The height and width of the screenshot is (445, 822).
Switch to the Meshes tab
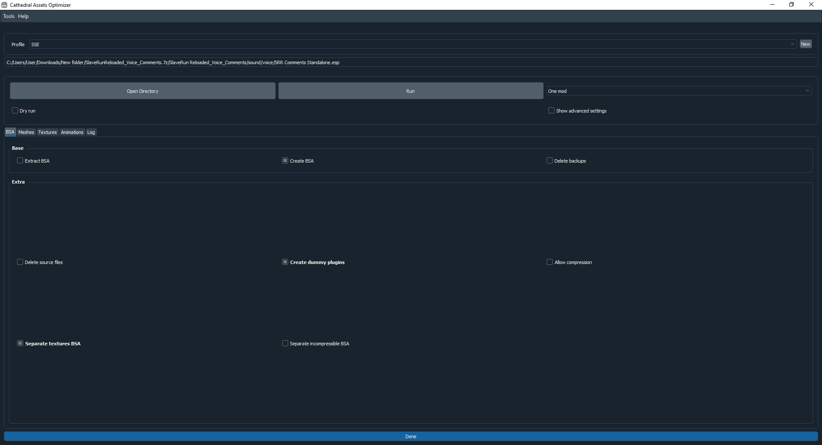pyautogui.click(x=26, y=132)
